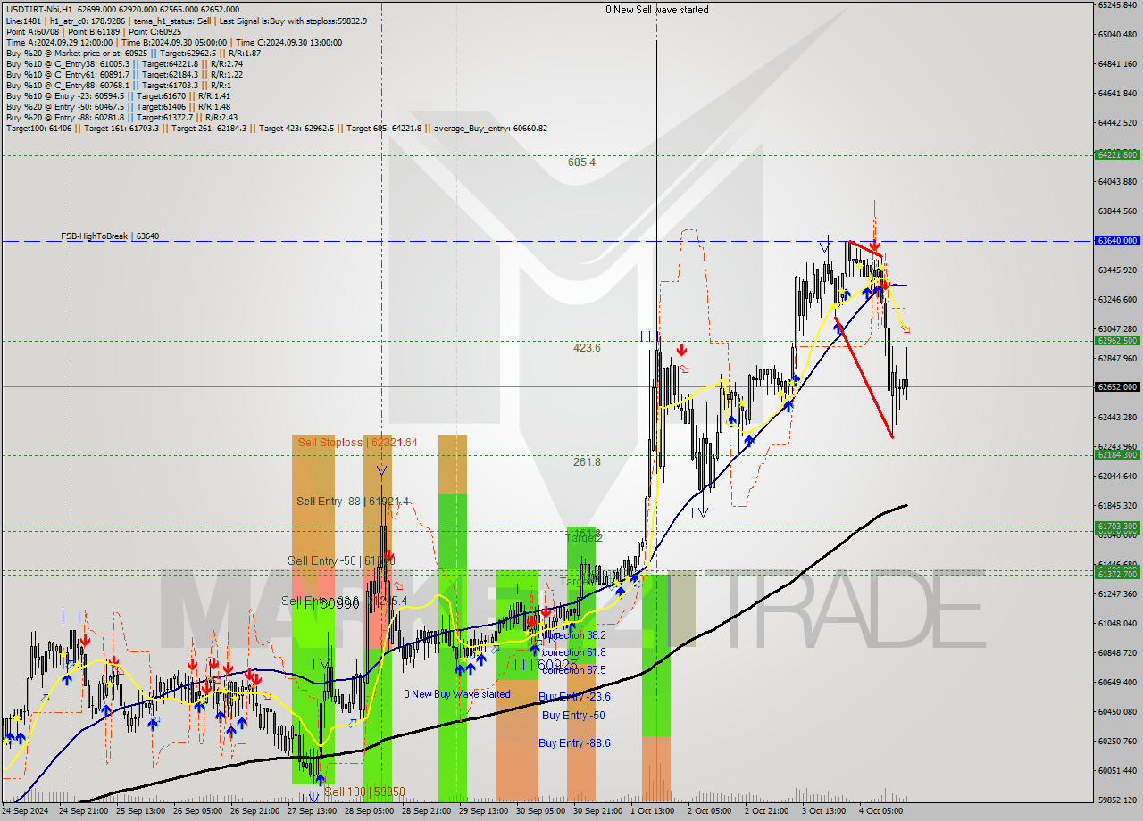
Task: Click the 65245.840 price axis value
Action: click(1117, 5)
